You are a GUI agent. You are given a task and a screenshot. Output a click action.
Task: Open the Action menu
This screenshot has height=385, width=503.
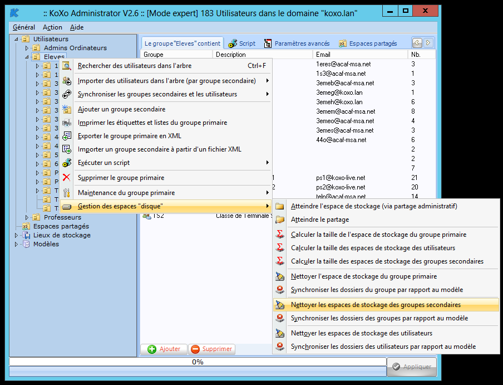[53, 27]
